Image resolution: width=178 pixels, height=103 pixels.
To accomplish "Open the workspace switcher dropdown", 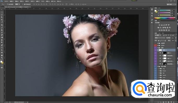I will [x=171, y=4].
